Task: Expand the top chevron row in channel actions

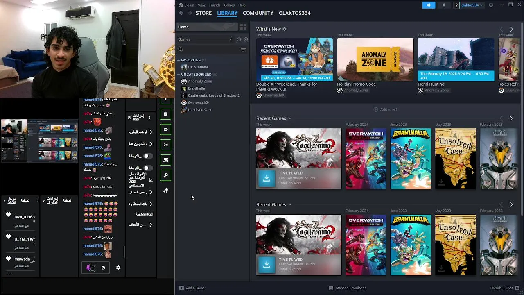Action: pyautogui.click(x=151, y=132)
